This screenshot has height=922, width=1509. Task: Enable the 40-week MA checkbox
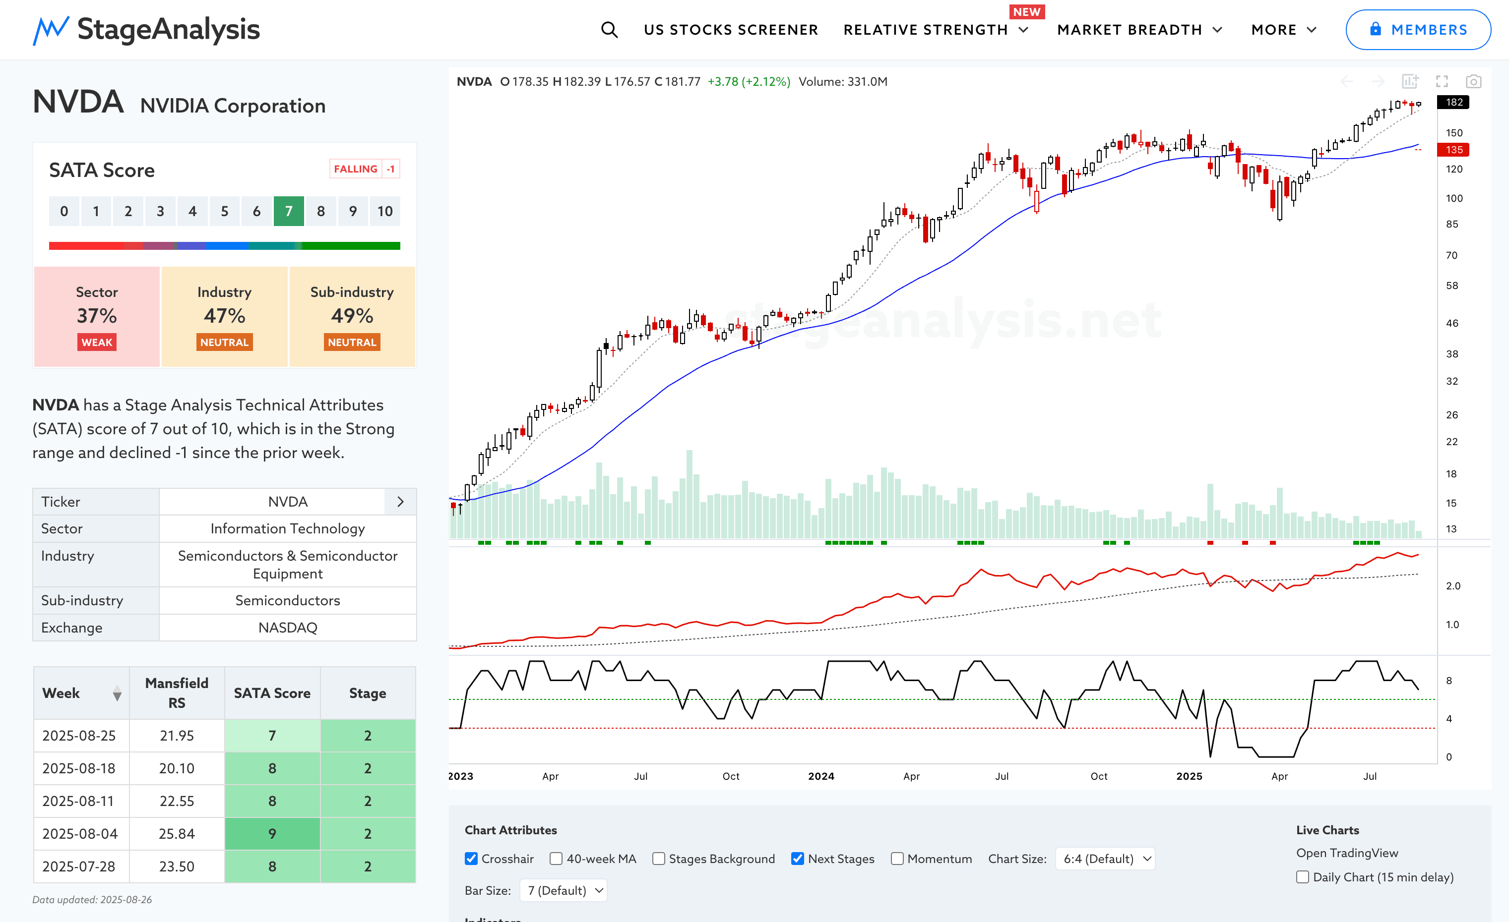(556, 859)
